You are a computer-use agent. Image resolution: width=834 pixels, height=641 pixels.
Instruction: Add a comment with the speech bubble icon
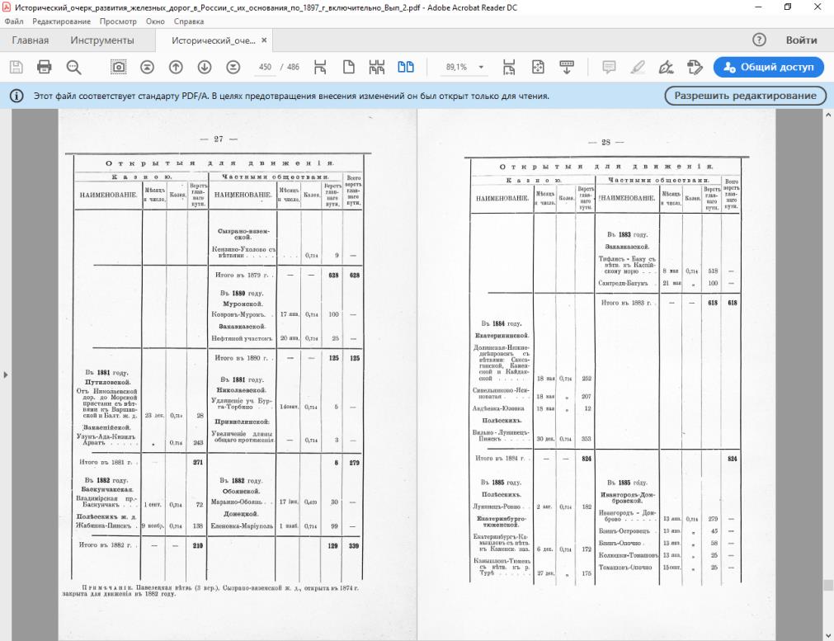click(x=610, y=68)
